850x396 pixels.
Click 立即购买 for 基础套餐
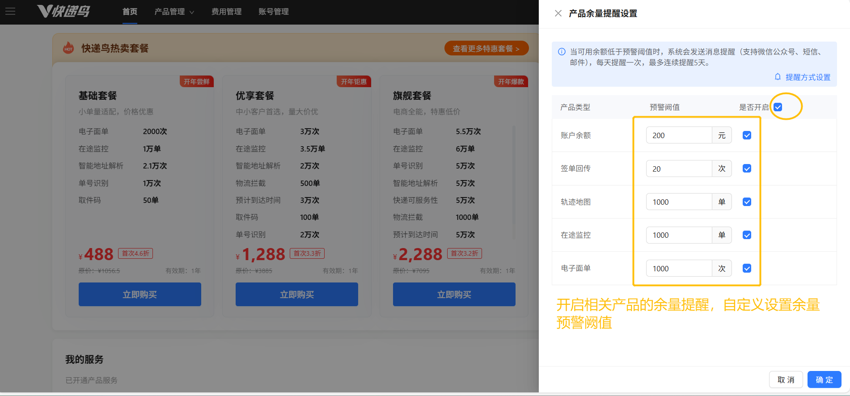(140, 294)
